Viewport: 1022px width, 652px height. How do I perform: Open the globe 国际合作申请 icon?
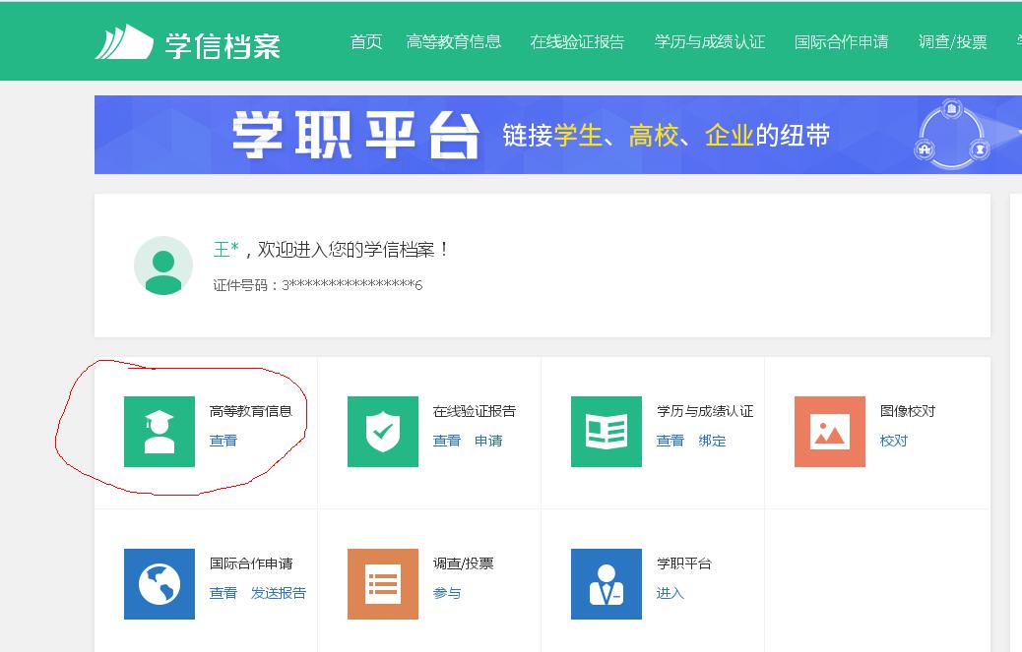click(x=160, y=584)
